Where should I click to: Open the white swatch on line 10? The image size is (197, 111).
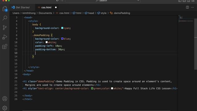click(46, 42)
